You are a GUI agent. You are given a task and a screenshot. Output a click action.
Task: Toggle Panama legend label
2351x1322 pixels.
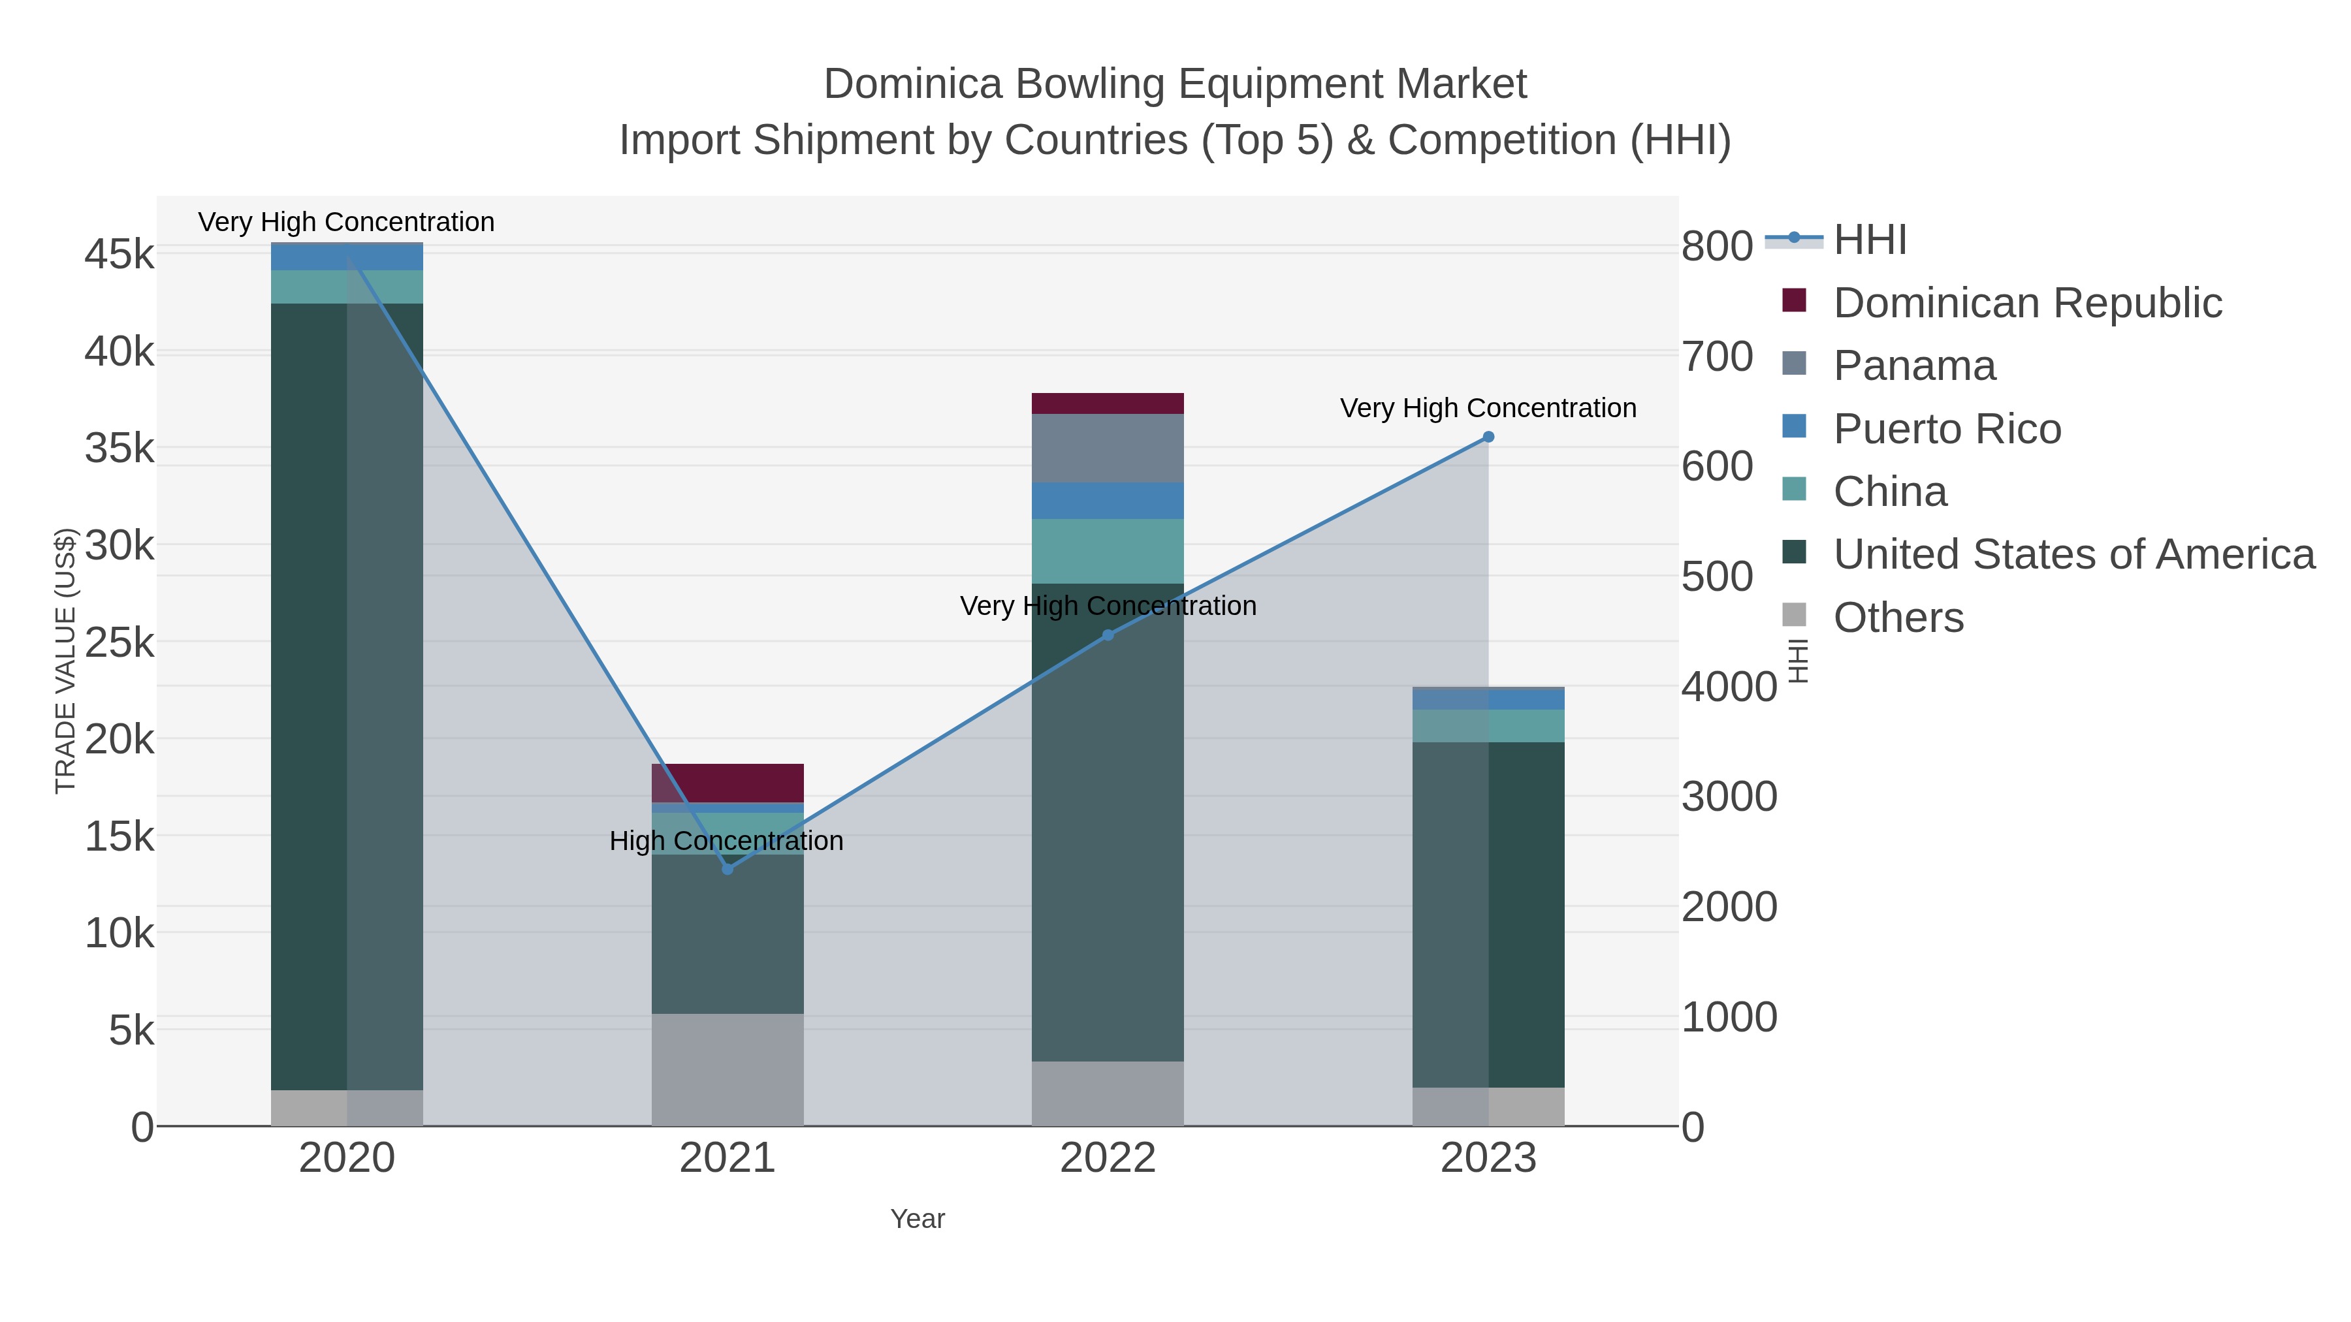click(x=1915, y=366)
